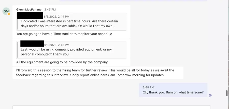The image size is (229, 109).
Task: Focus the message compose box at bottom
Action: (112, 107)
